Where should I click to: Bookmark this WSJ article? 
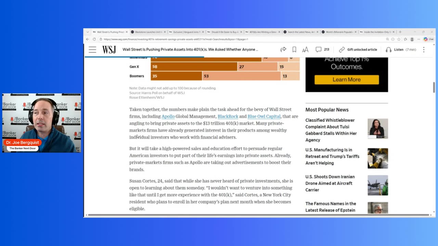(x=294, y=50)
